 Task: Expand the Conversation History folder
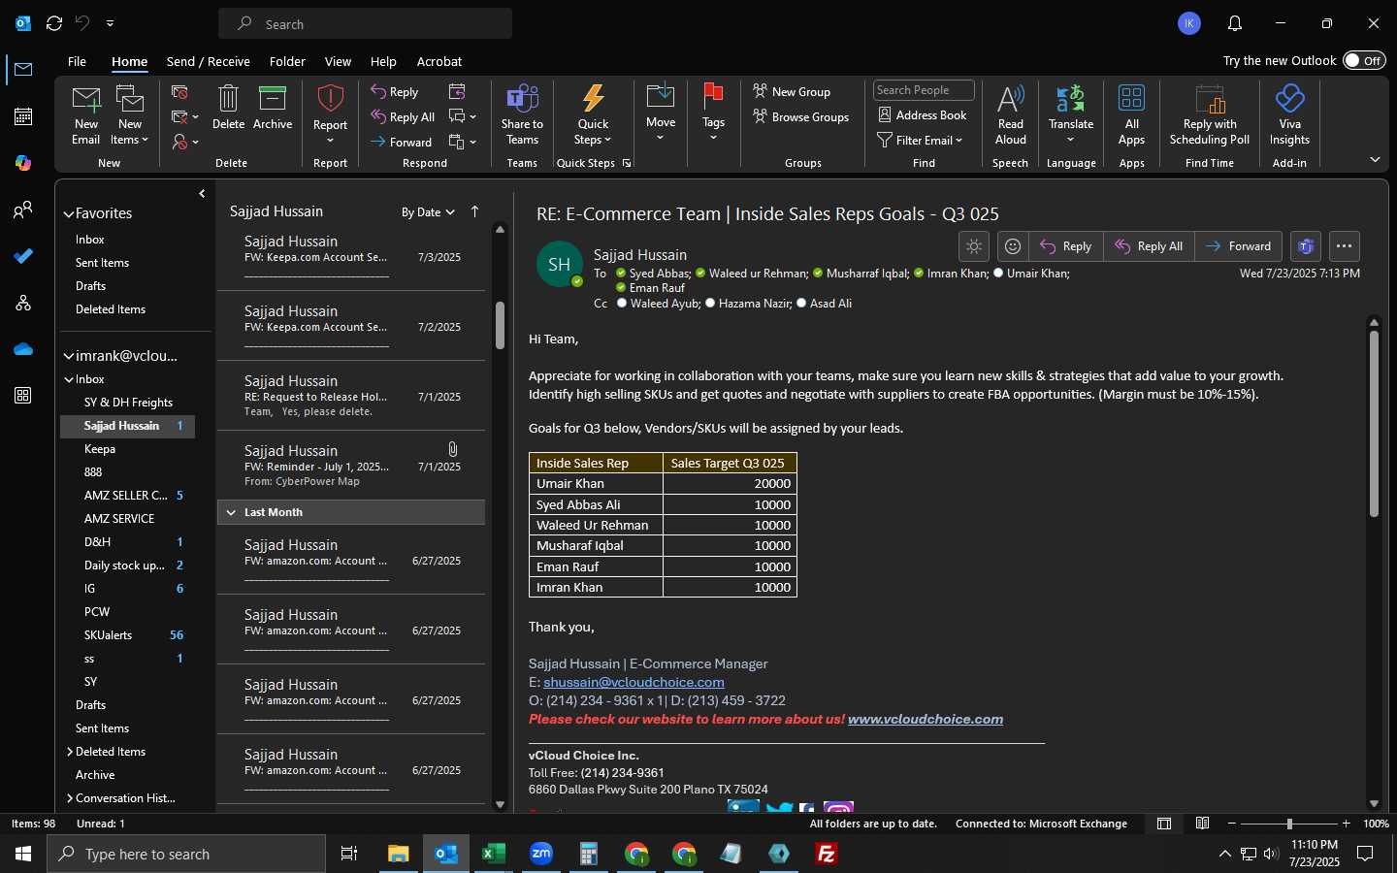click(70, 798)
